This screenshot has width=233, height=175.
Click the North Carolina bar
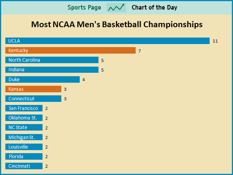point(52,60)
